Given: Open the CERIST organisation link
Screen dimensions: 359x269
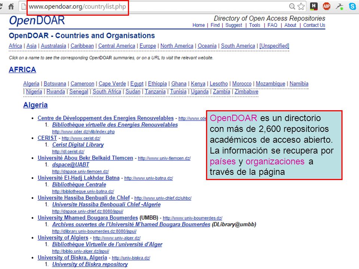Looking at the screenshot, I should pyautogui.click(x=47, y=138).
